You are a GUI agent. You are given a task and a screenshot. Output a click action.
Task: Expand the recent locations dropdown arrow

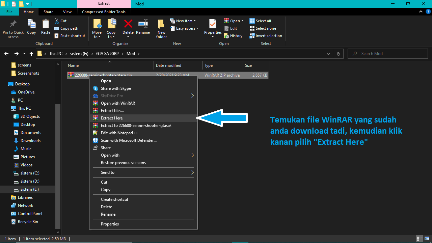coord(24,54)
